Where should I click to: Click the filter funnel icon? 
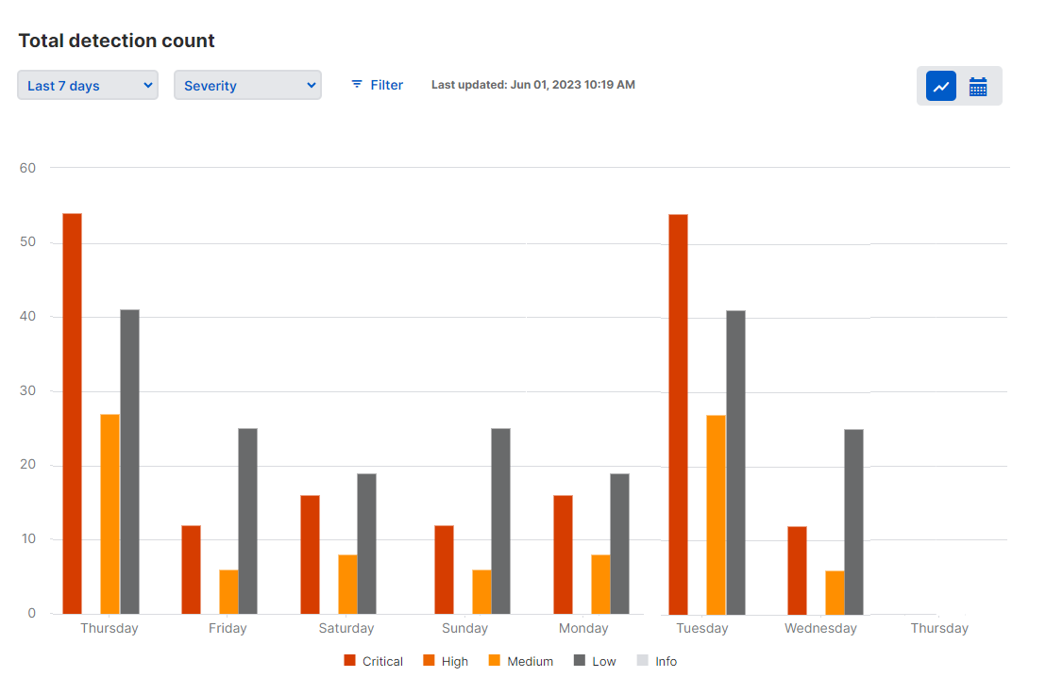(x=357, y=85)
